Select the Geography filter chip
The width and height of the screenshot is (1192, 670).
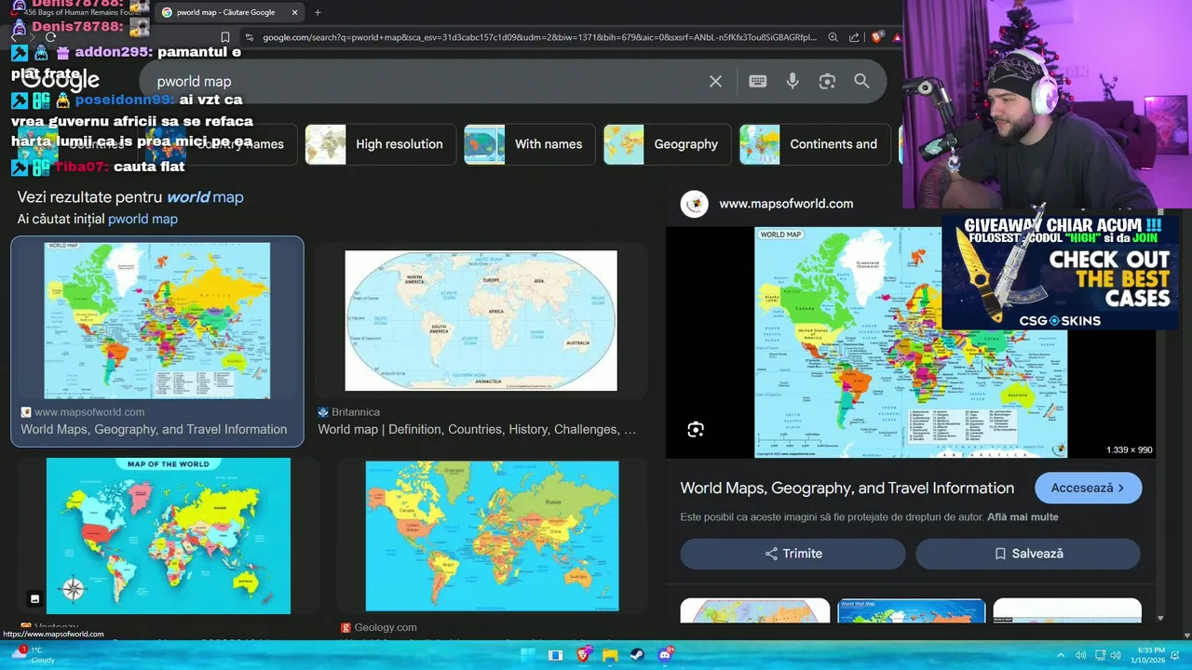click(668, 144)
